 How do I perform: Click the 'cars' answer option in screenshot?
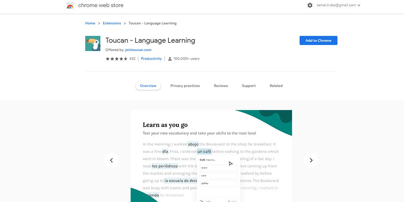[218, 175]
